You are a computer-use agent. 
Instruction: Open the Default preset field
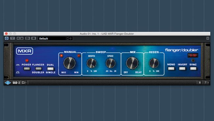pyautogui.click(x=52, y=38)
